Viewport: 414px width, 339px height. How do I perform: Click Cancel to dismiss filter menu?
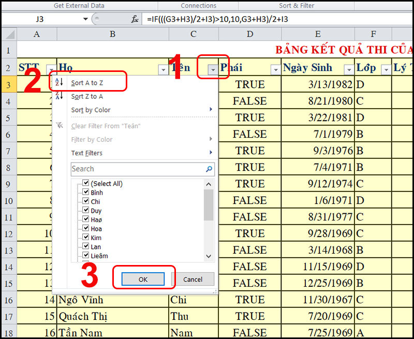click(x=193, y=279)
